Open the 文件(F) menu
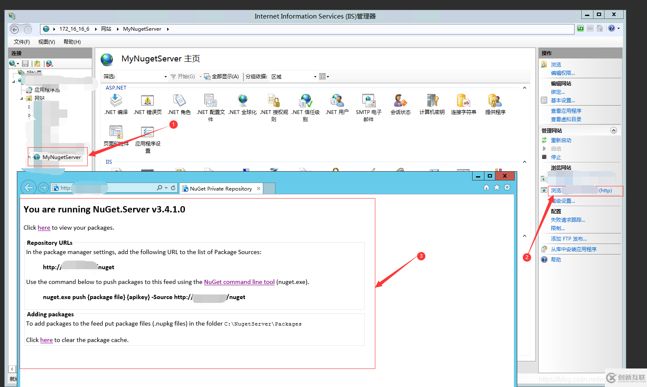 [x=22, y=42]
